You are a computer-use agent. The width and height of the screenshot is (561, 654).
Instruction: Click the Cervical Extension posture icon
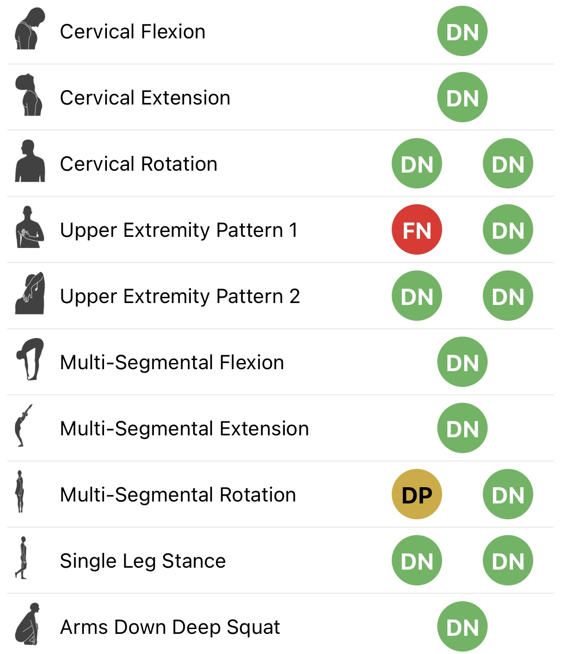(29, 95)
